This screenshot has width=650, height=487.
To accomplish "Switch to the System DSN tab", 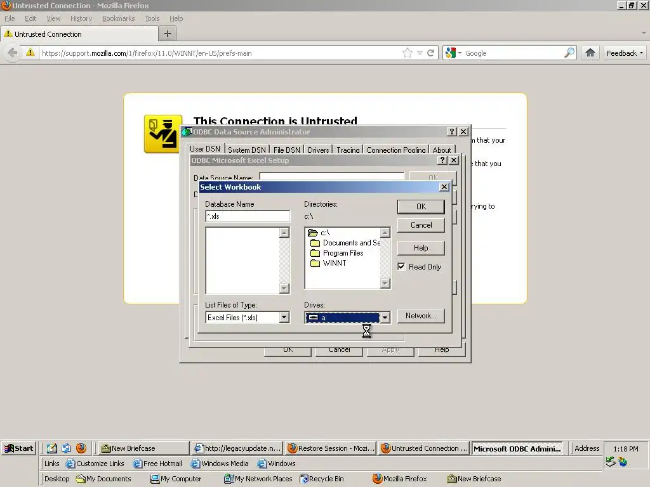I will pyautogui.click(x=247, y=150).
